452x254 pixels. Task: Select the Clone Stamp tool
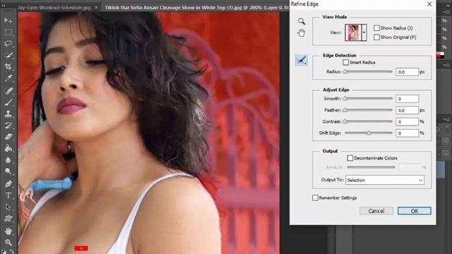[8, 114]
